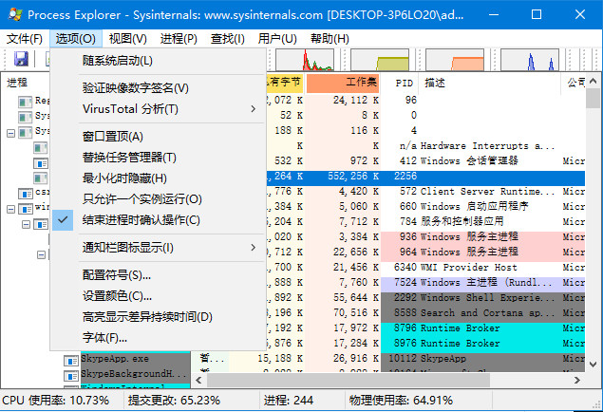Select the SkypeApp description PID 10112

[x=443, y=359]
